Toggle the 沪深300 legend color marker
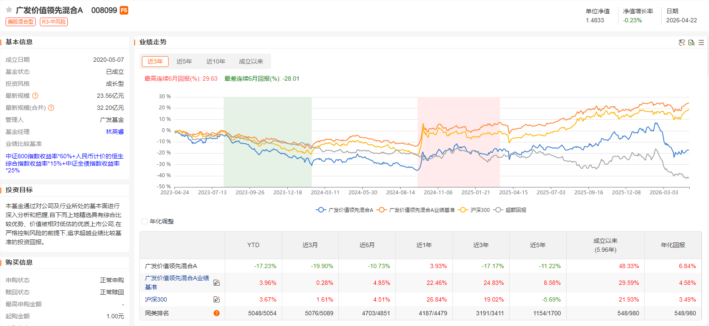709x326 pixels. 463,210
